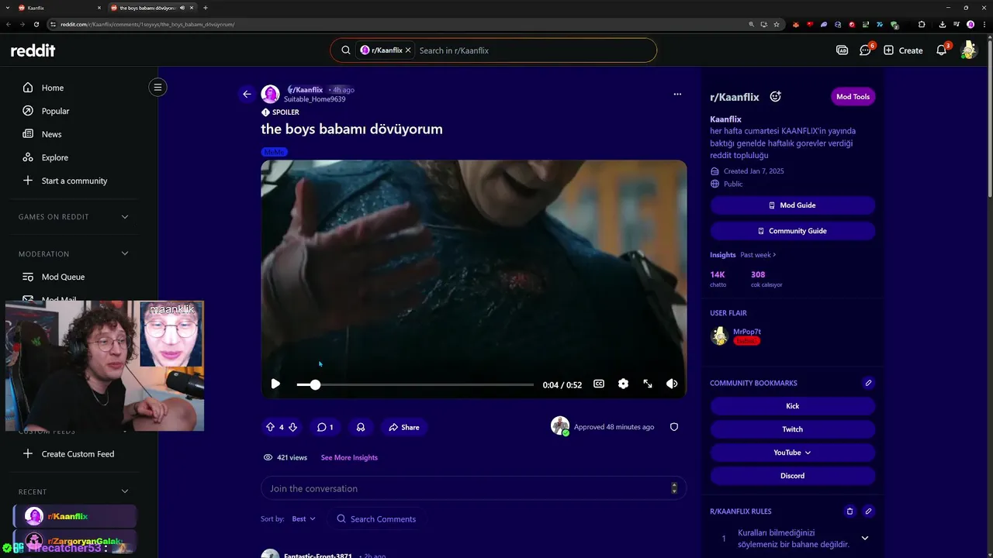993x558 pixels.
Task: Give an award to the post
Action: pos(361,427)
